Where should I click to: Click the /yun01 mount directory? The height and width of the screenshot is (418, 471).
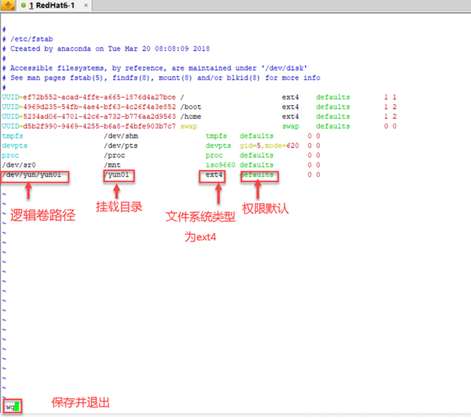[116, 175]
